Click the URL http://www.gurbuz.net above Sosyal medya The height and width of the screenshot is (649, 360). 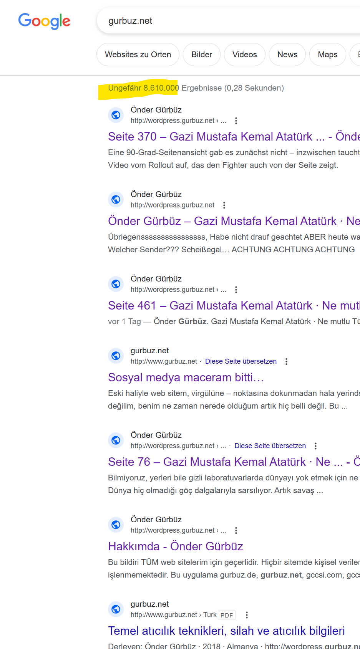tap(164, 361)
